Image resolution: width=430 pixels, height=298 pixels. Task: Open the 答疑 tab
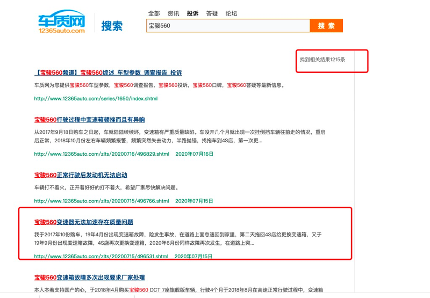click(212, 13)
